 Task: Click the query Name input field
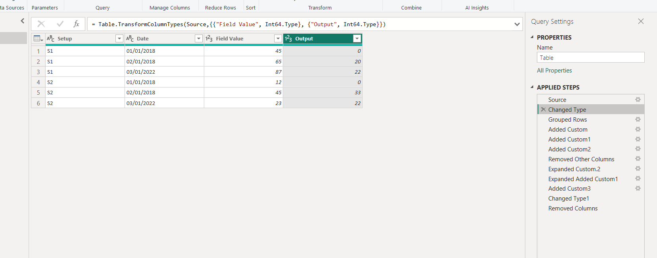coord(591,57)
